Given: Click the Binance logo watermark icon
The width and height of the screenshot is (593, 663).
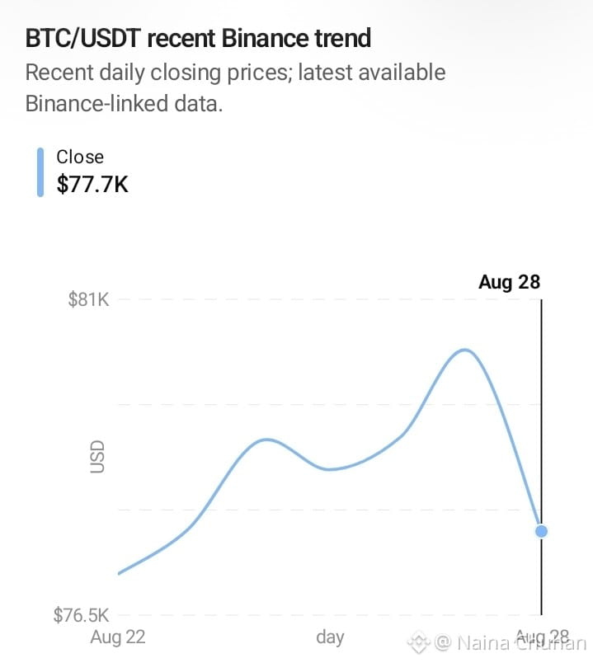Looking at the screenshot, I should 419,642.
